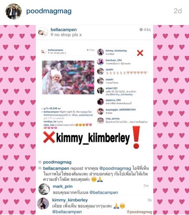Click the clock icon beside 44s
The height and width of the screenshot is (215, 189).
141,29
